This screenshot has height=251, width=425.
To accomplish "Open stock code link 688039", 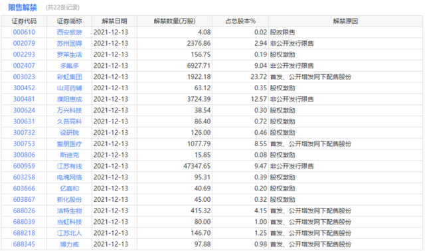I will click(x=24, y=222).
